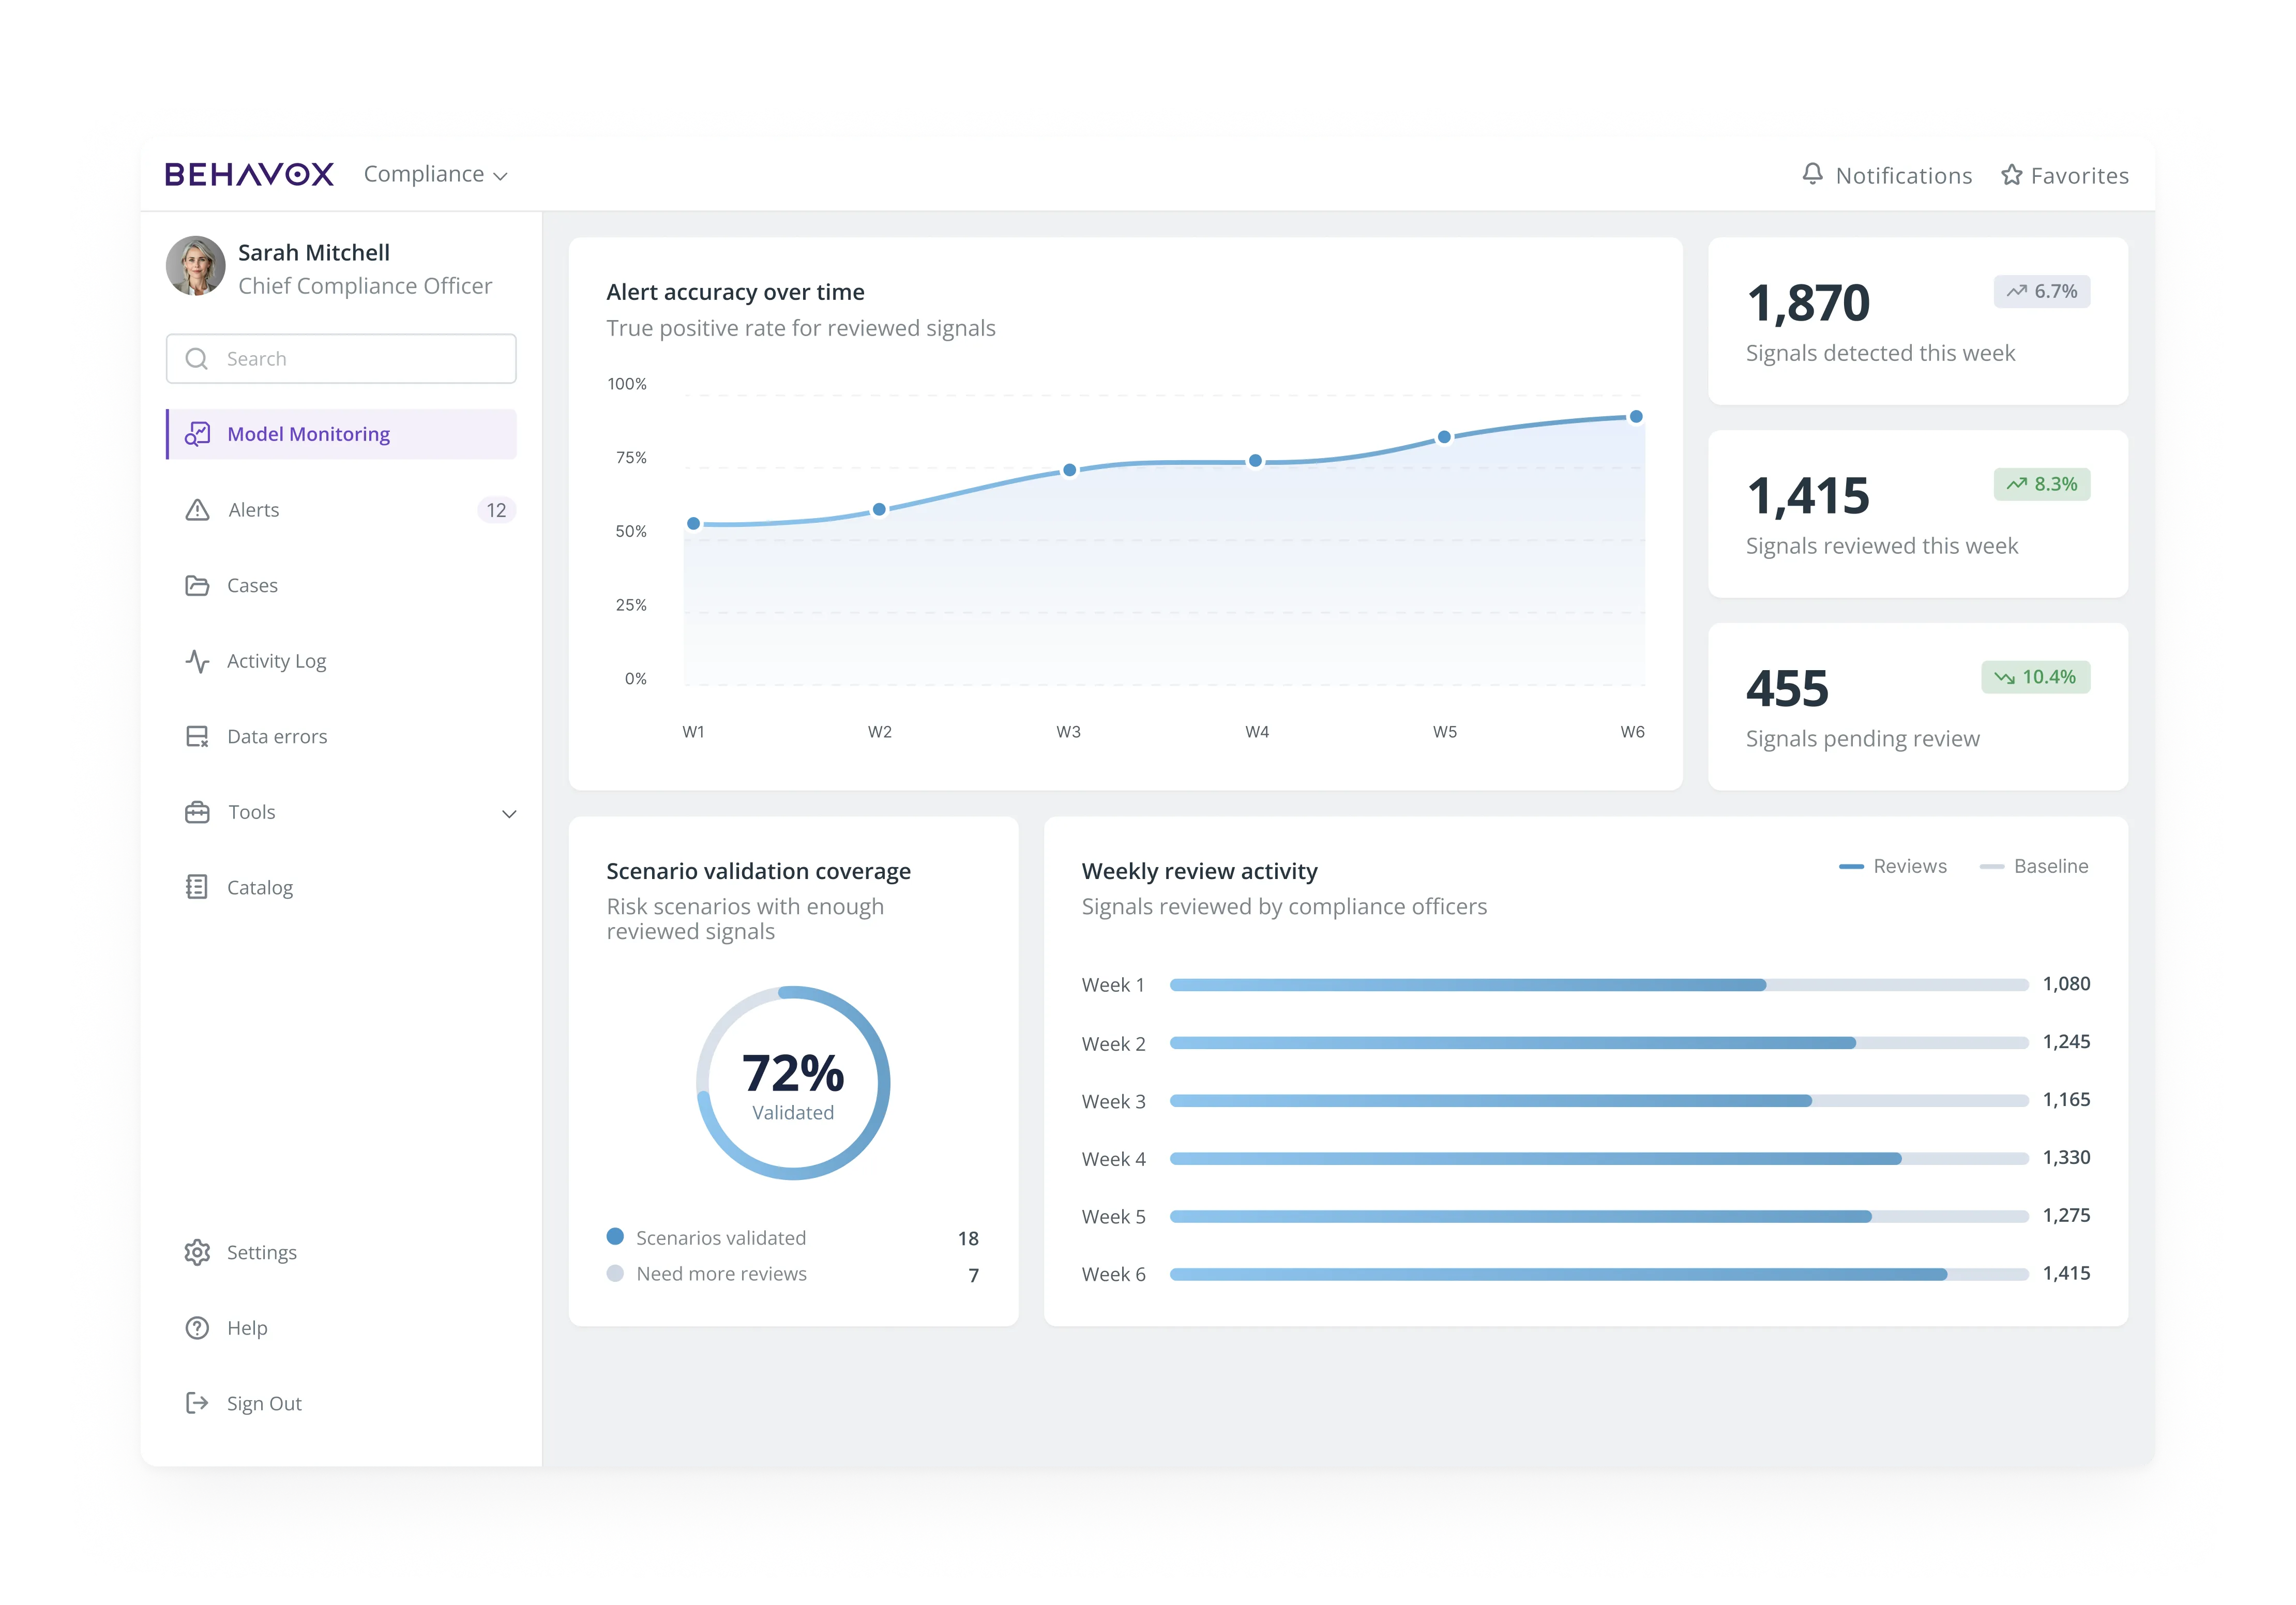
Task: Open Favorites via the star icon
Action: pyautogui.click(x=2011, y=175)
